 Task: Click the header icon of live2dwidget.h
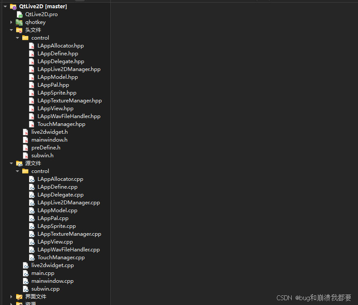[x=26, y=132]
